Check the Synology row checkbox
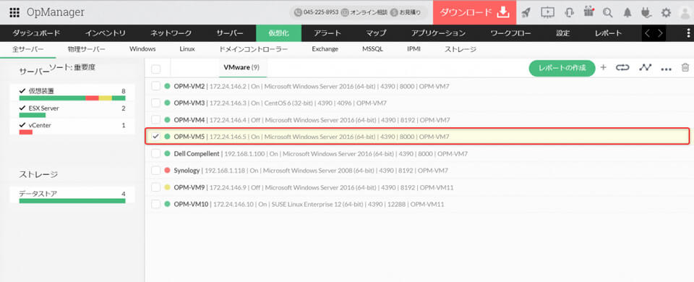 pos(156,170)
